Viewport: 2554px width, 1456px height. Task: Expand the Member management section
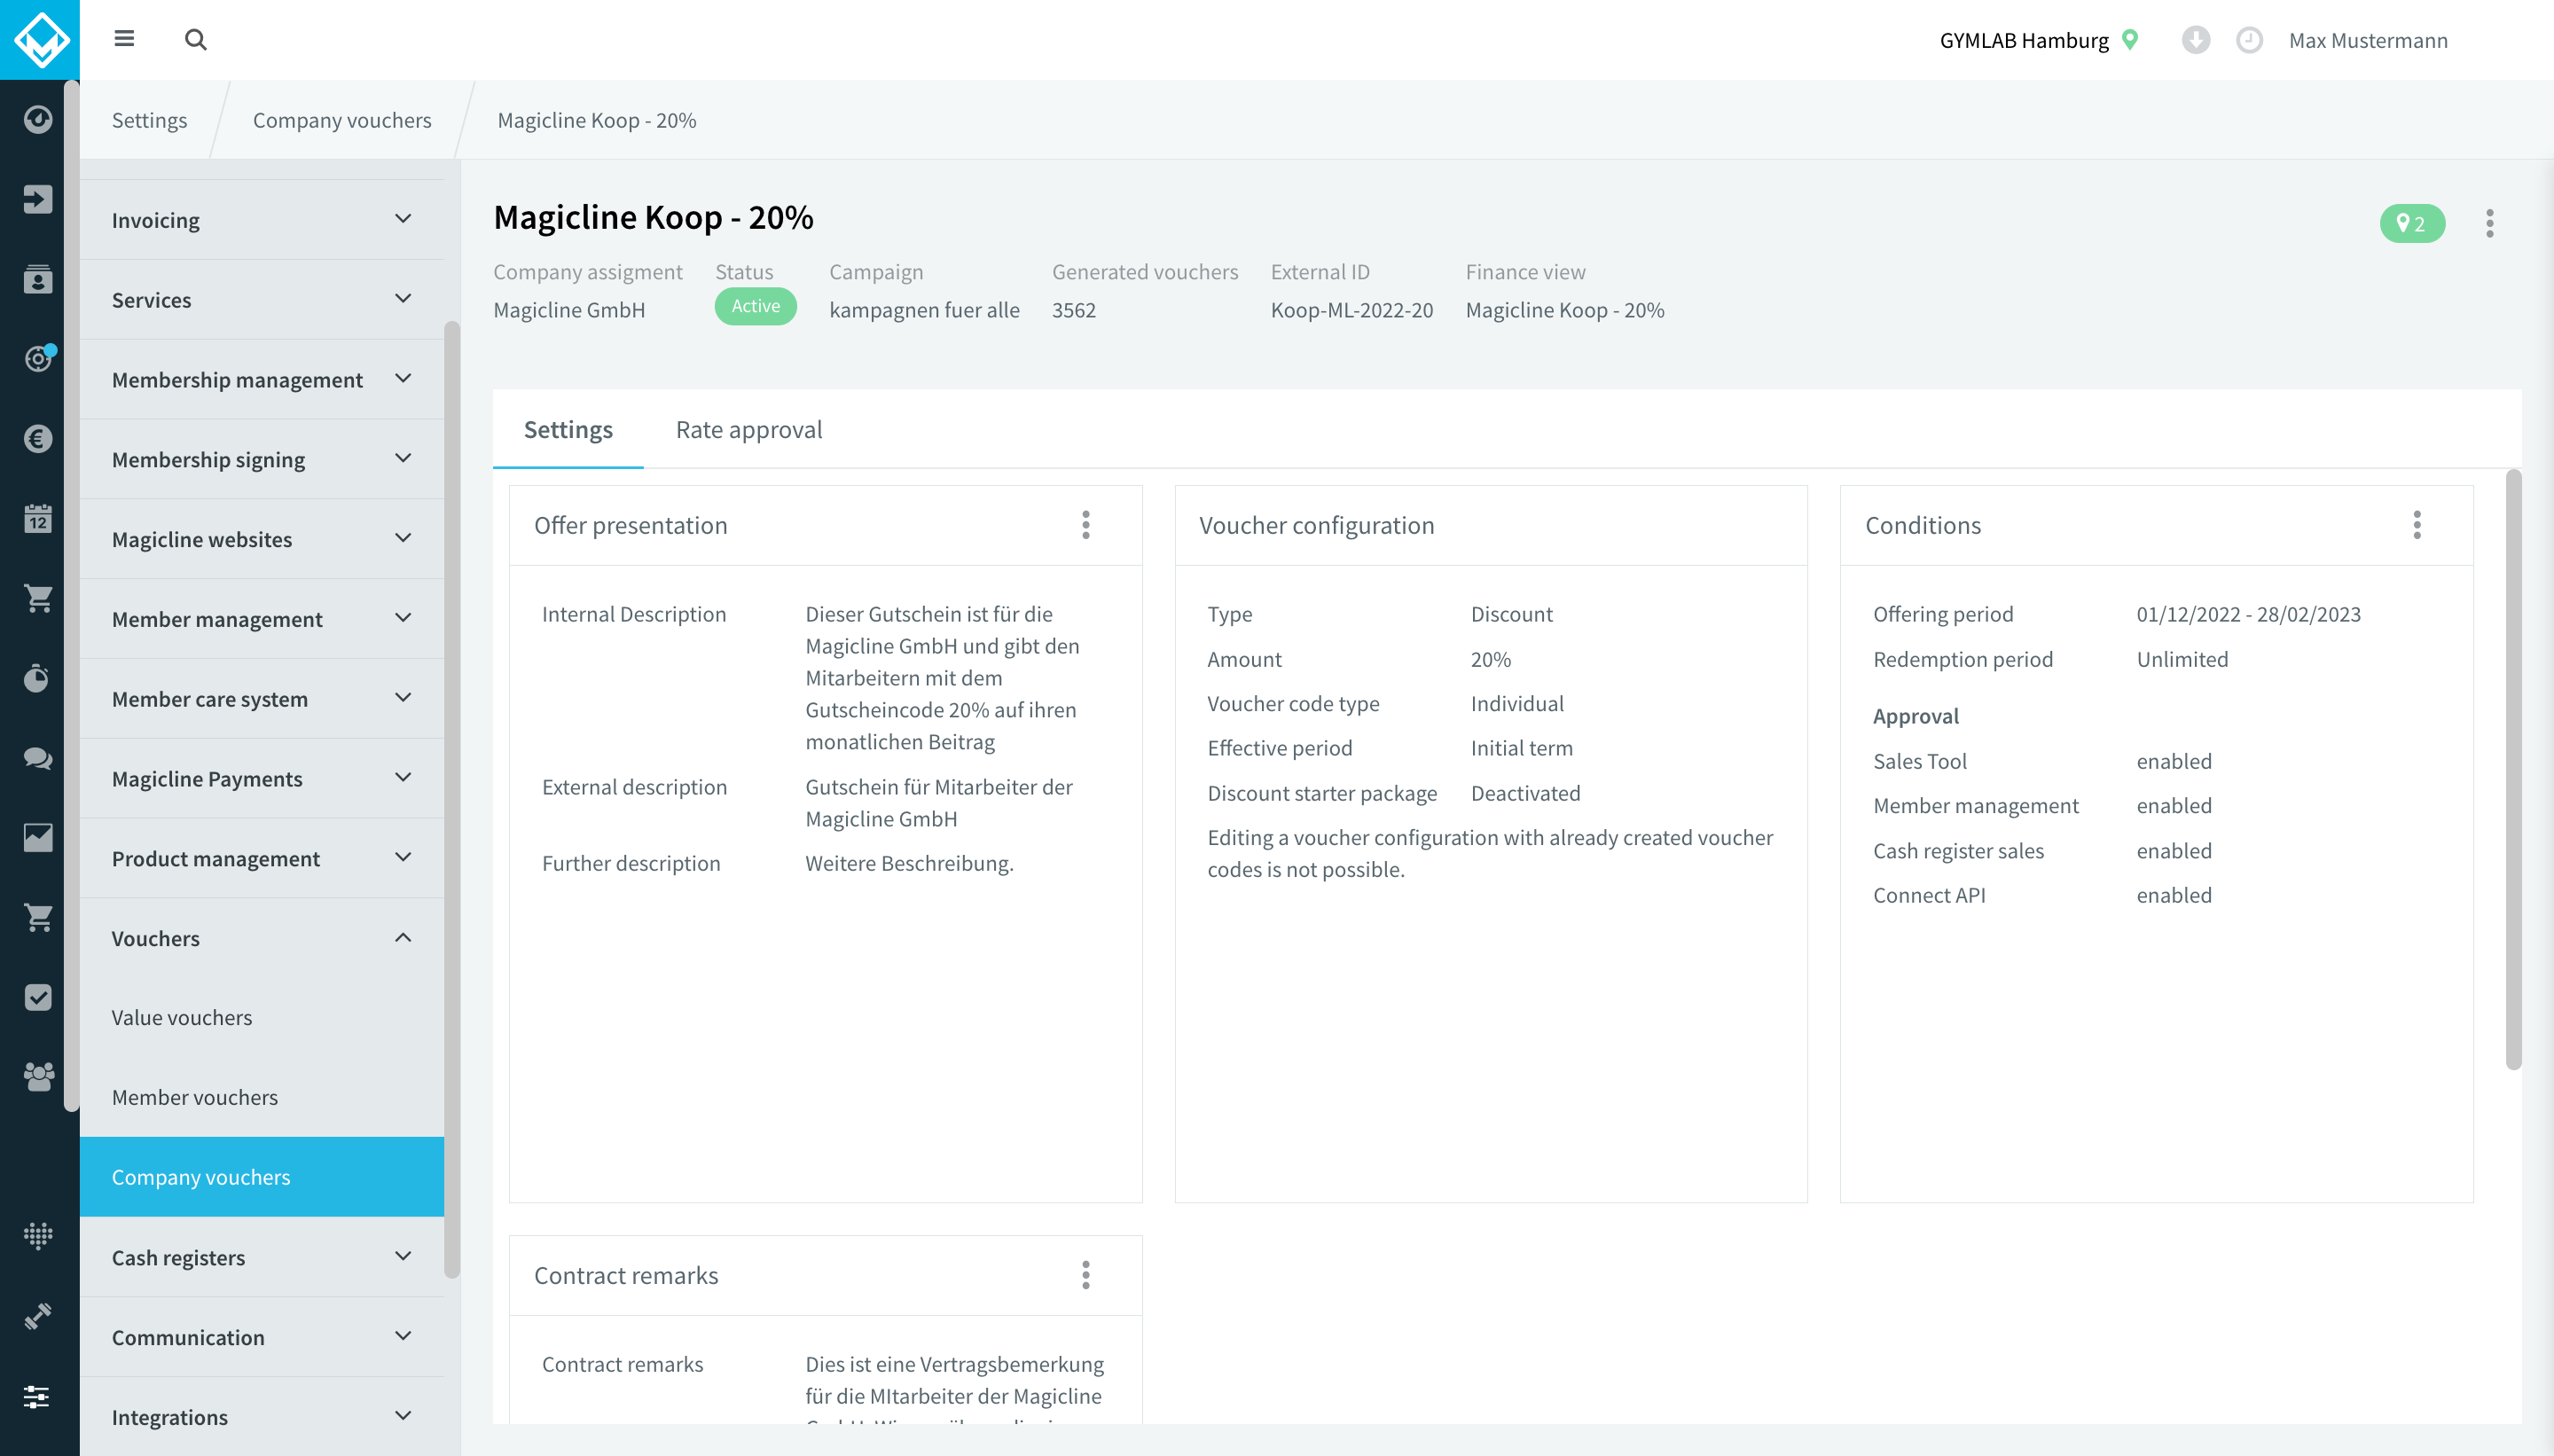[262, 619]
